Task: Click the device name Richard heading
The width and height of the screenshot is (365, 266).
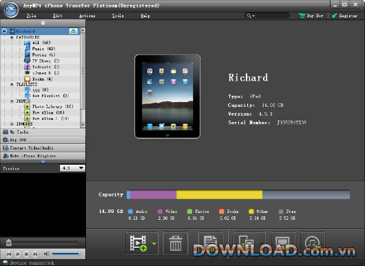Action: point(248,78)
